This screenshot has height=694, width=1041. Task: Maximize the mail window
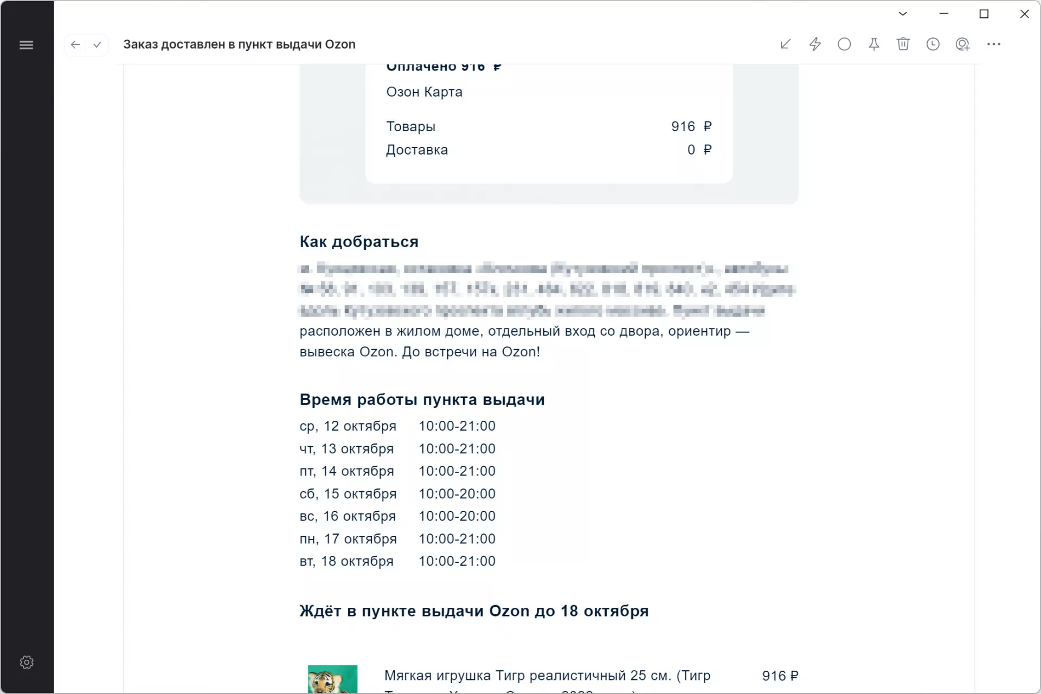pyautogui.click(x=984, y=14)
